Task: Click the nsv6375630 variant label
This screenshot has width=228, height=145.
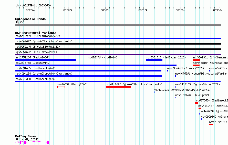Action: tap(211, 100)
